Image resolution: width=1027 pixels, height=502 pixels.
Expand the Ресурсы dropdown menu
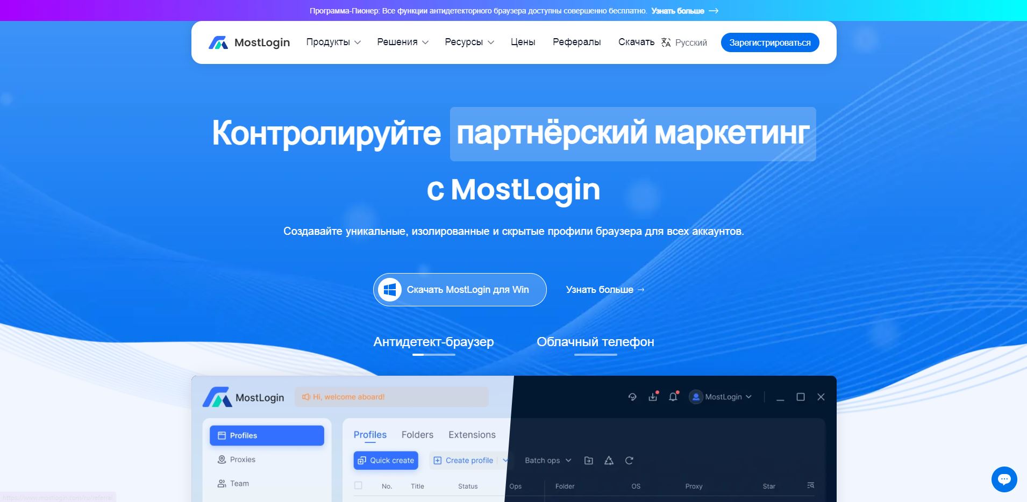[469, 42]
